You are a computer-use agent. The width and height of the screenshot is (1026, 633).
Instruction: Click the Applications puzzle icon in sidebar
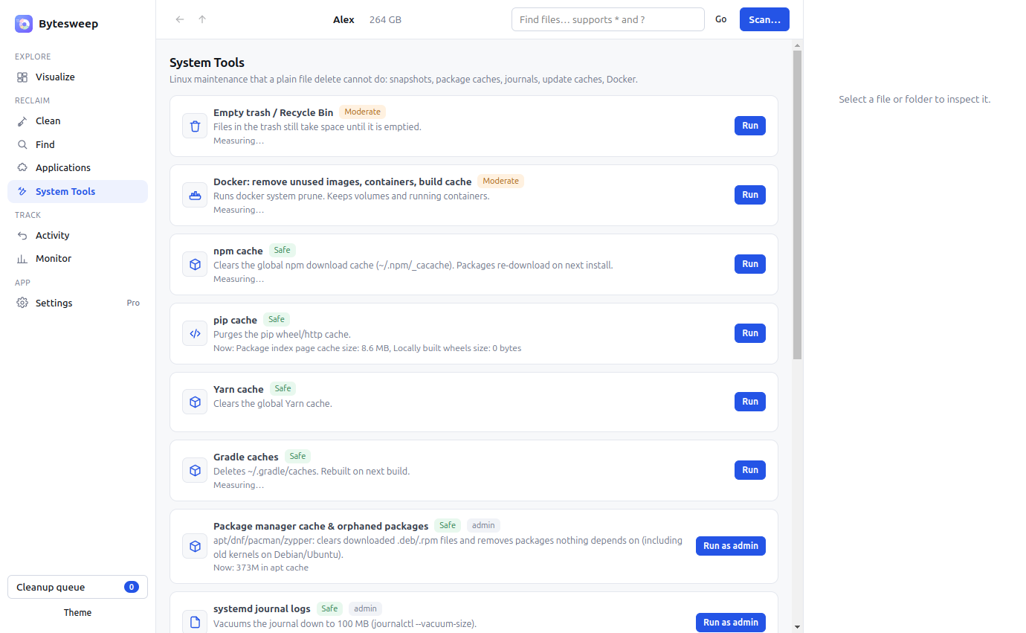22,168
